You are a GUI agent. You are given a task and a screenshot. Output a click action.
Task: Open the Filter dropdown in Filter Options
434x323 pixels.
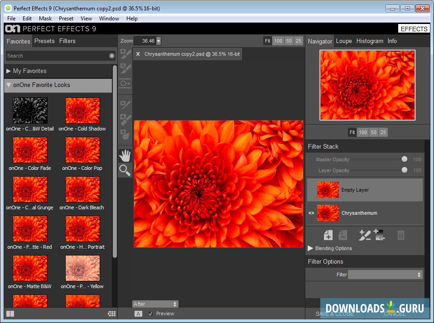(x=385, y=275)
